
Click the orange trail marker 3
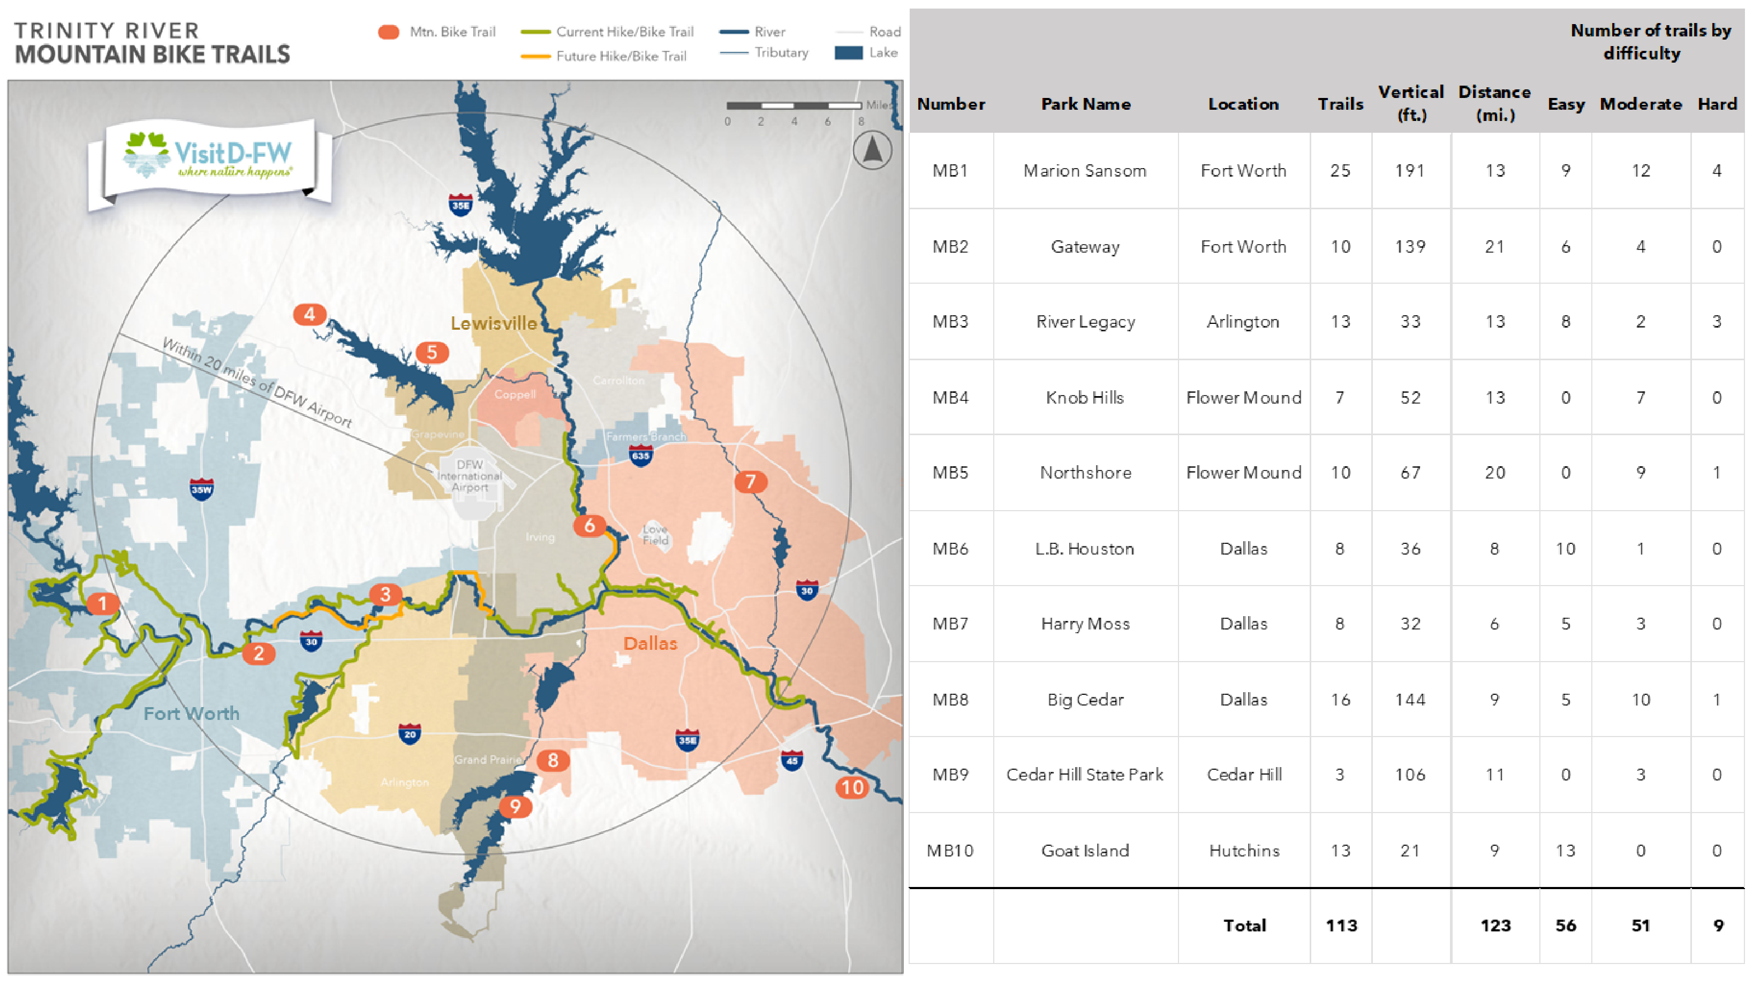click(386, 594)
